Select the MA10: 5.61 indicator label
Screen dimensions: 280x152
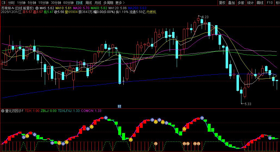point(63,8)
